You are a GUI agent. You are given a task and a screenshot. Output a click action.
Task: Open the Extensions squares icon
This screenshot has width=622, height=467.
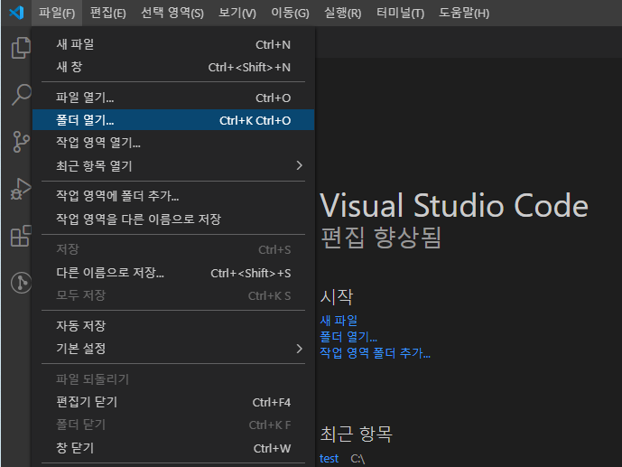pos(21,236)
